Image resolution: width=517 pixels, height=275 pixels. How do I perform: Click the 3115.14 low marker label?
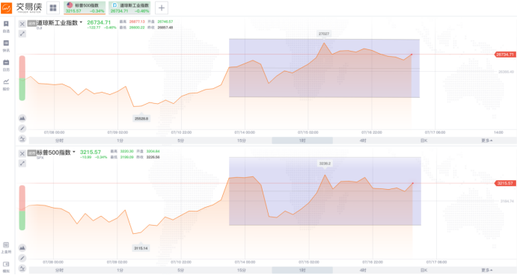click(x=141, y=248)
